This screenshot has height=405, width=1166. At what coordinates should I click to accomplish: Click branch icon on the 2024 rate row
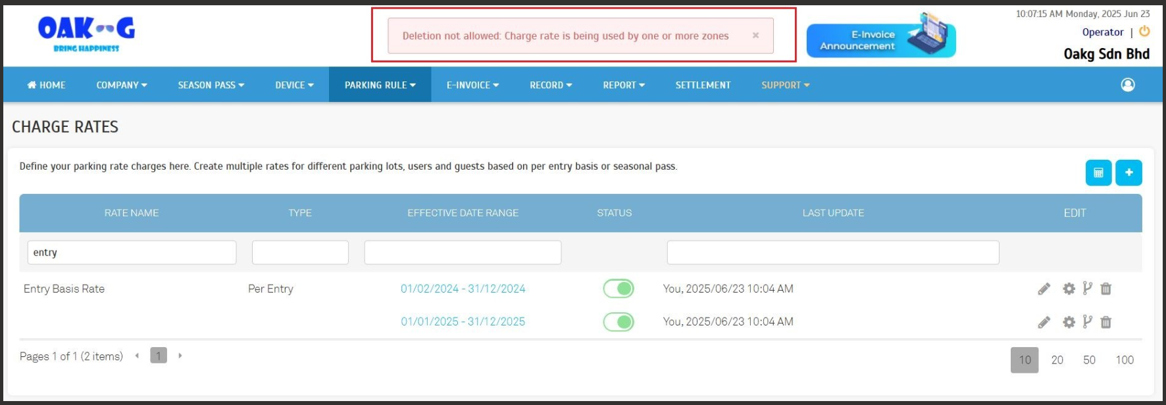tap(1087, 289)
